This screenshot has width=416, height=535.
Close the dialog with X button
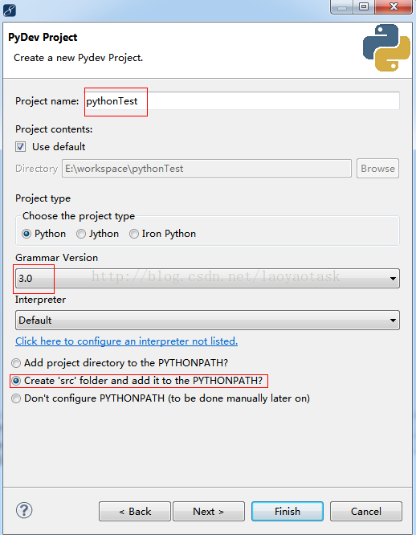(x=394, y=6)
